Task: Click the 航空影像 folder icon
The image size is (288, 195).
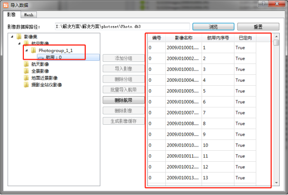Action: pos(27,43)
